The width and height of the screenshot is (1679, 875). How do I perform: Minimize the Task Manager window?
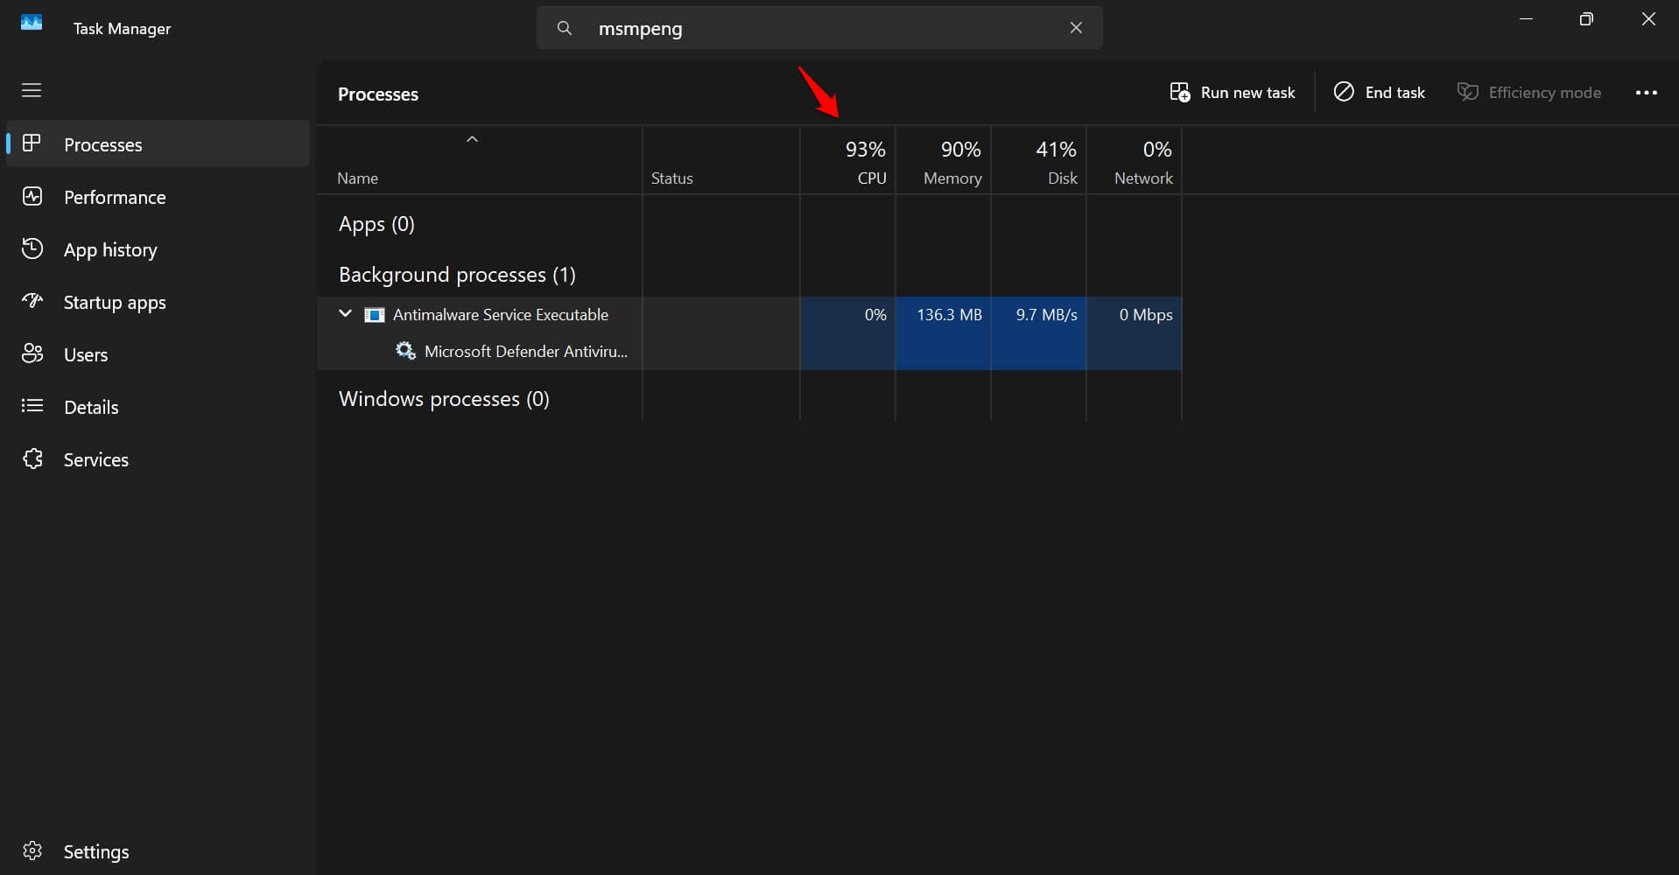[x=1526, y=19]
